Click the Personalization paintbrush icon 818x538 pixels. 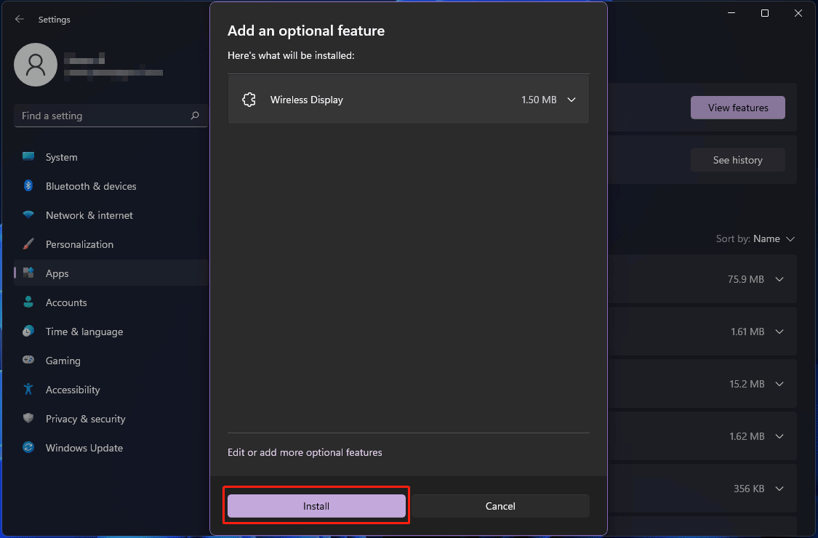[x=28, y=244]
